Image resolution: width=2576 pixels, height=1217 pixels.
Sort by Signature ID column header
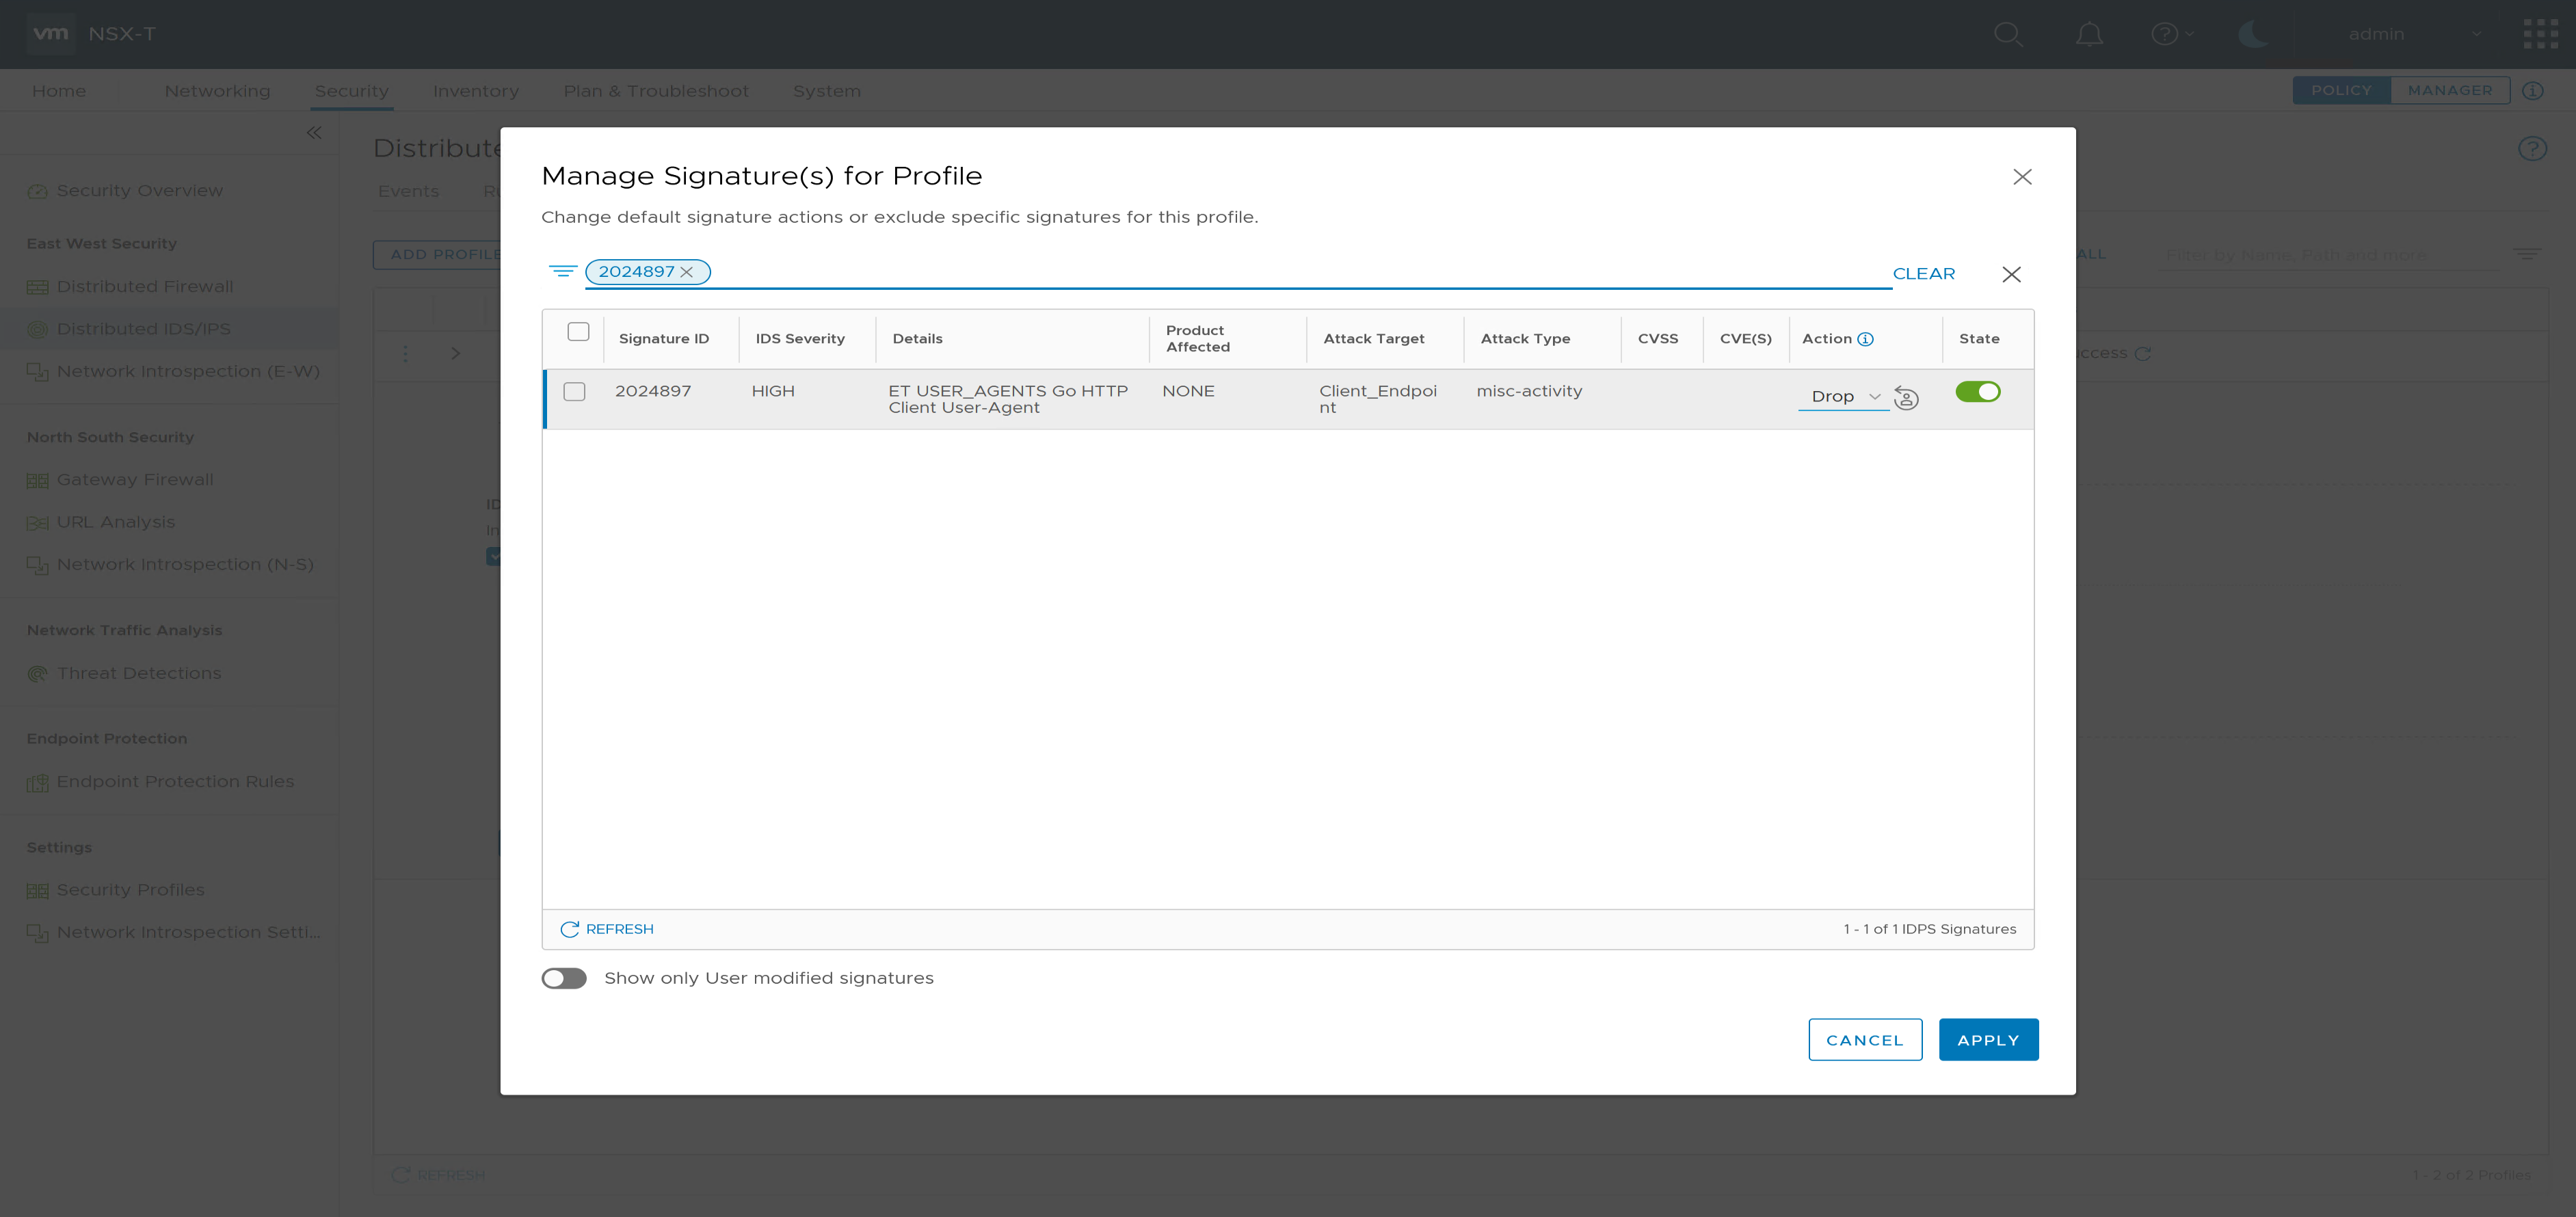click(x=663, y=339)
